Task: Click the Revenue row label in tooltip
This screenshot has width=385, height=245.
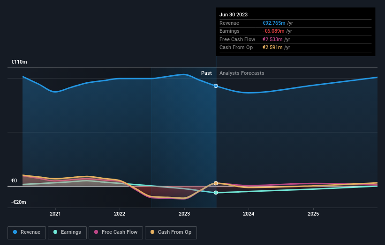Action: [x=229, y=23]
